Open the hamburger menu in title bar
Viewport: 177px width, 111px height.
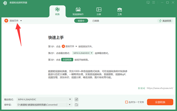[x=153, y=2]
